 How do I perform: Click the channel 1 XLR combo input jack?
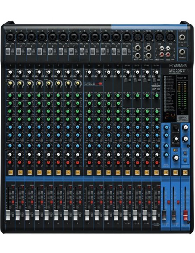(x=10, y=37)
